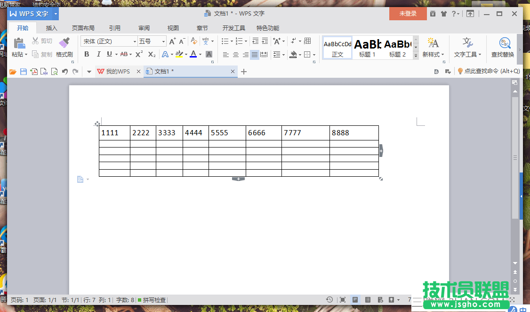The height and width of the screenshot is (312, 530).
Task: Click the Paste (粘贴) clipboard icon
Action: click(19, 43)
